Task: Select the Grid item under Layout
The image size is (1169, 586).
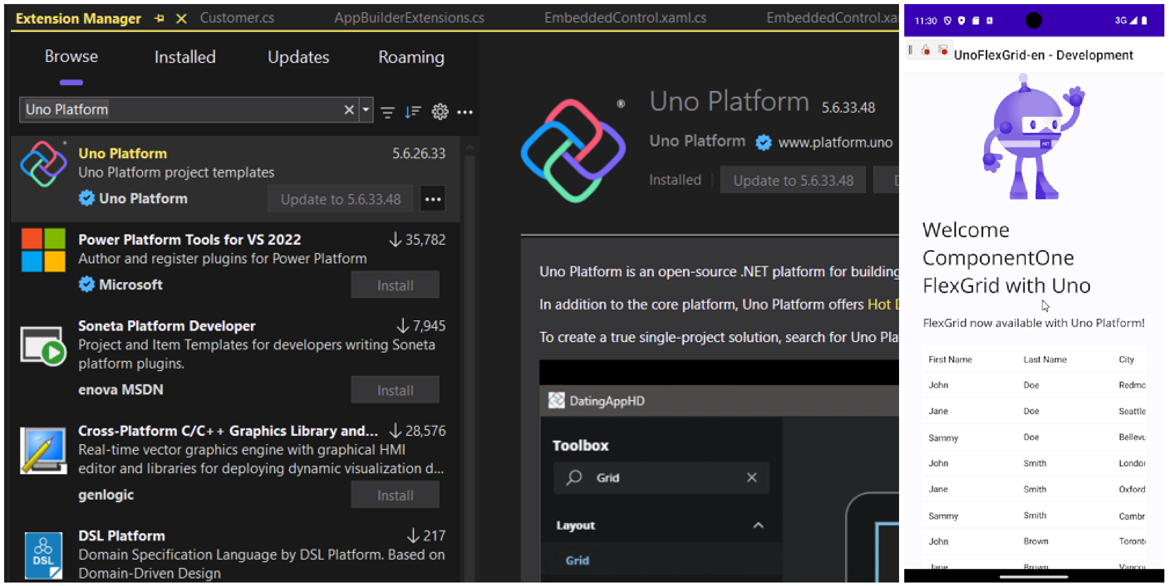Action: pyautogui.click(x=577, y=561)
